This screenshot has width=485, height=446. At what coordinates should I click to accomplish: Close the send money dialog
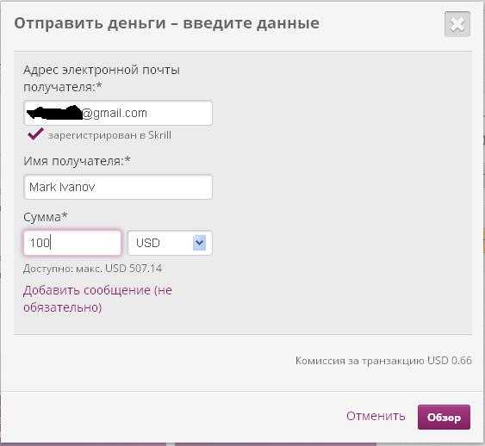(457, 24)
